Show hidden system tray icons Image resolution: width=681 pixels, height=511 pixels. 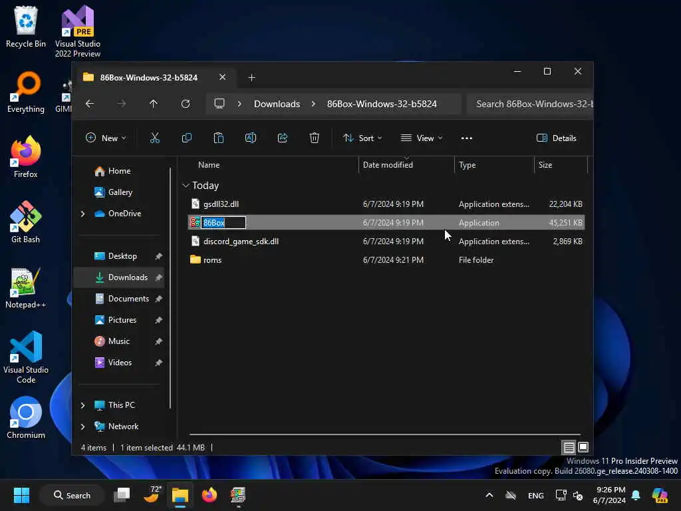click(489, 495)
